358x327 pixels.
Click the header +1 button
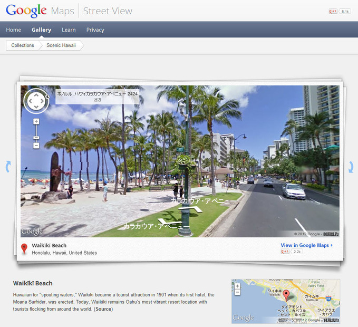[x=333, y=11]
